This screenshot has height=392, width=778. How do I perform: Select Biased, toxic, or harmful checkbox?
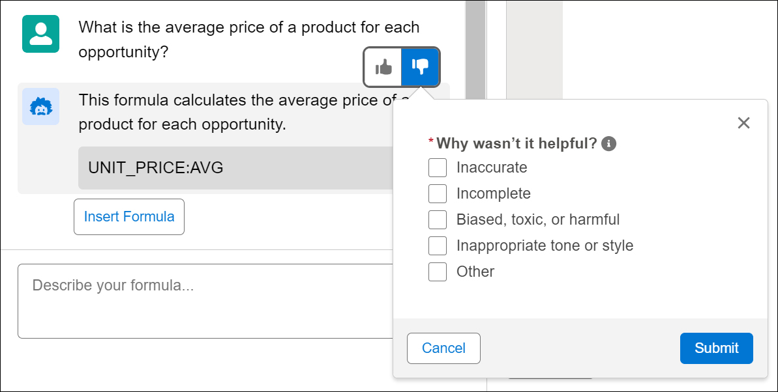tap(438, 219)
